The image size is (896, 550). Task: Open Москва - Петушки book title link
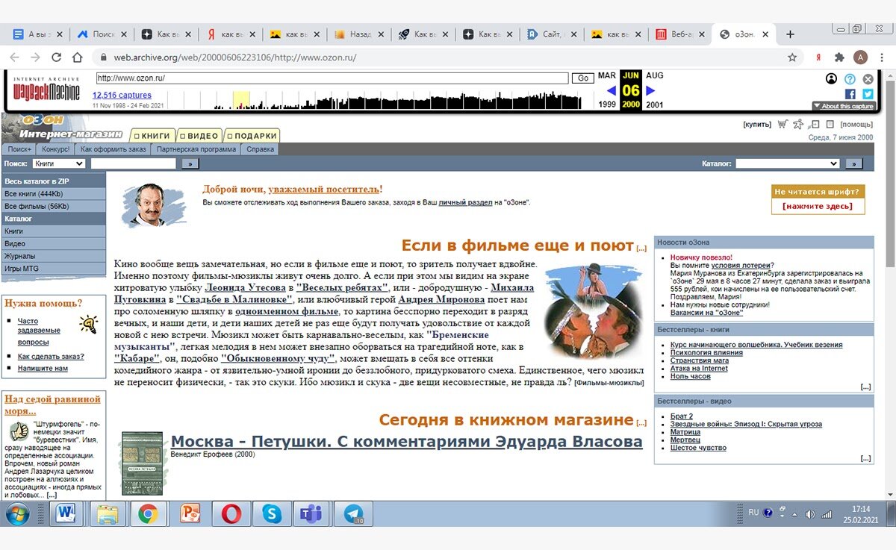tap(407, 441)
